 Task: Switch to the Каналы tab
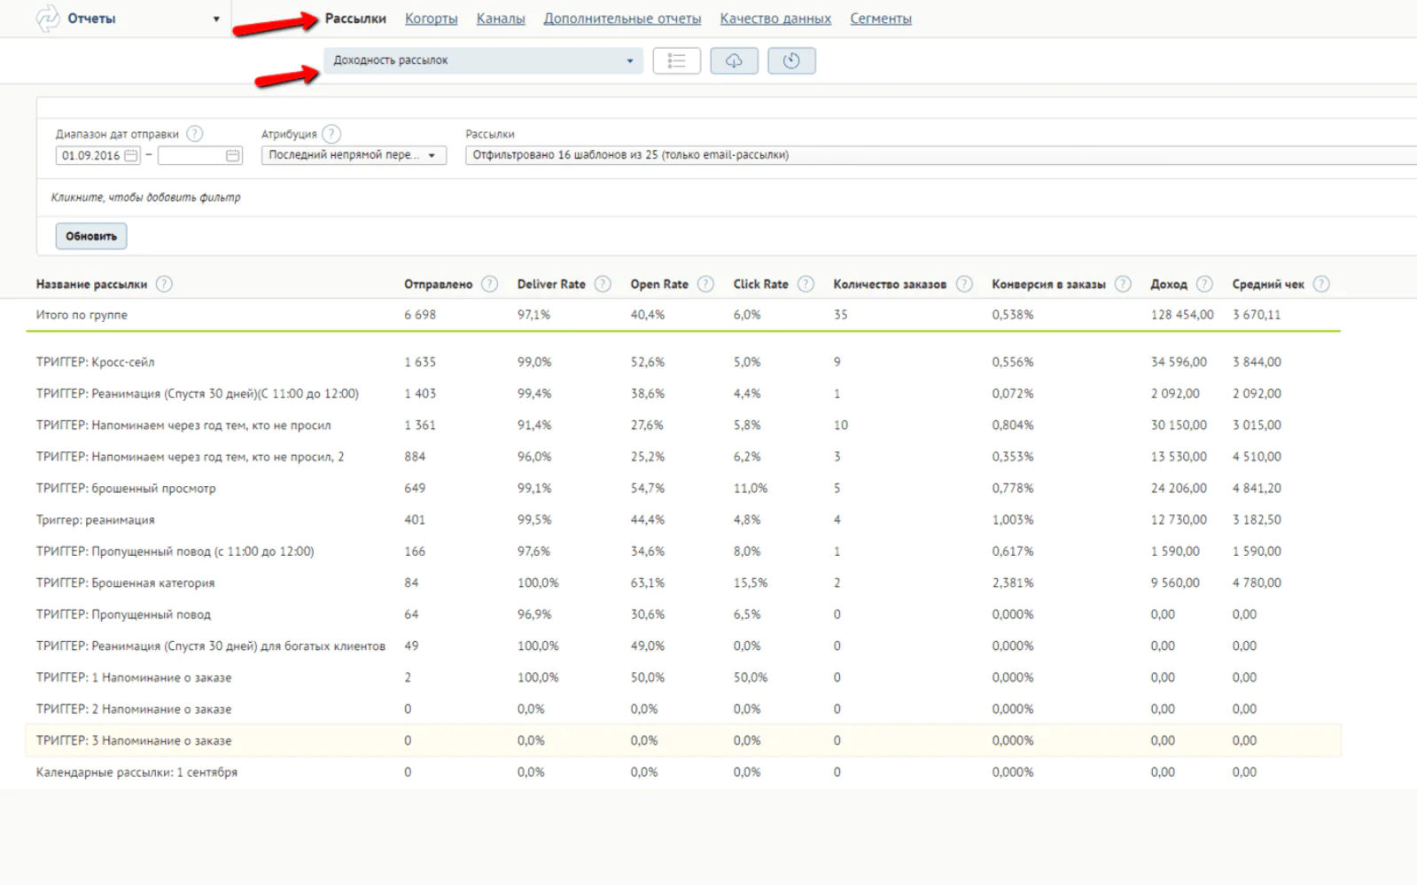[501, 19]
